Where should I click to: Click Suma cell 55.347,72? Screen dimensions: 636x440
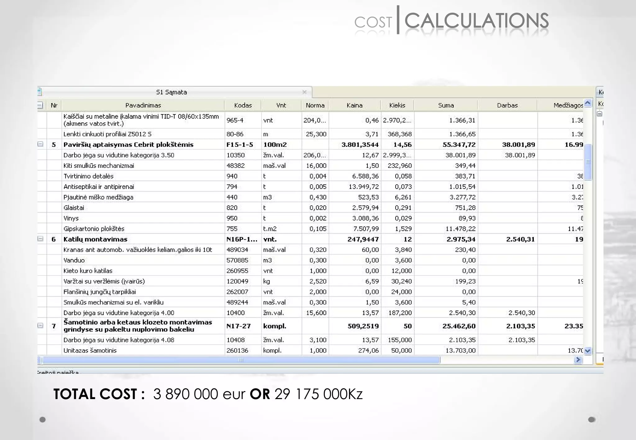[x=446, y=145]
